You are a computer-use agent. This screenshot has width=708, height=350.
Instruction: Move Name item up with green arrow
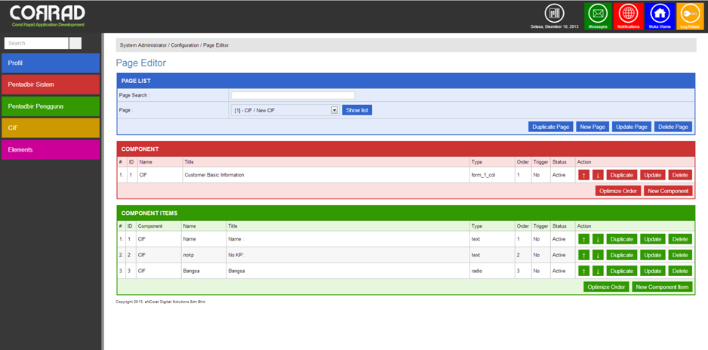click(x=583, y=239)
